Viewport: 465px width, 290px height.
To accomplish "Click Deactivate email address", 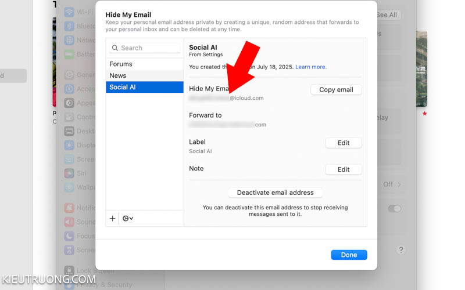I will (x=275, y=193).
